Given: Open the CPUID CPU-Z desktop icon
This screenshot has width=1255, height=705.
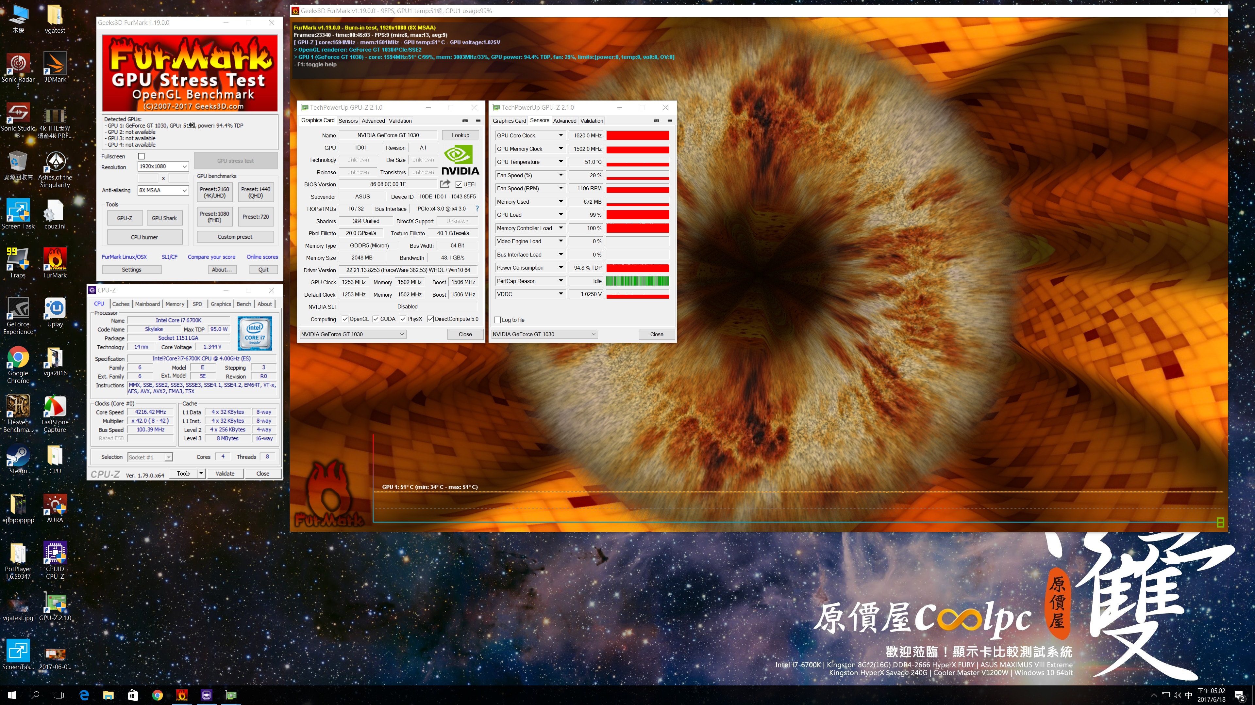Looking at the screenshot, I should (55, 560).
